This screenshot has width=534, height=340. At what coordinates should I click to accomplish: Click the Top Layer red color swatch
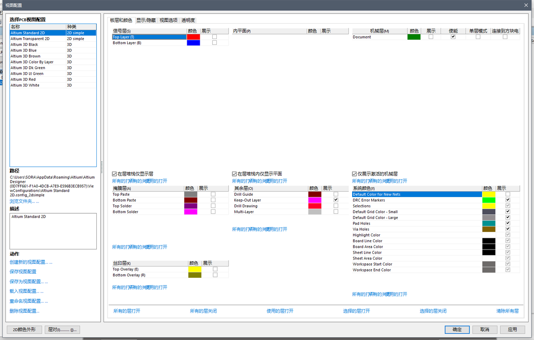(x=193, y=37)
